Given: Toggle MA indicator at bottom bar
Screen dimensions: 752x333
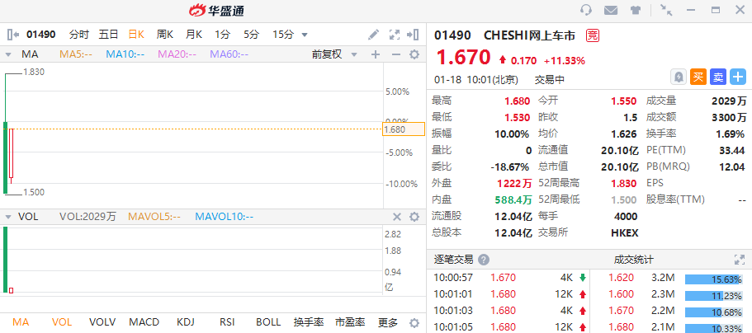Looking at the screenshot, I should point(21,322).
